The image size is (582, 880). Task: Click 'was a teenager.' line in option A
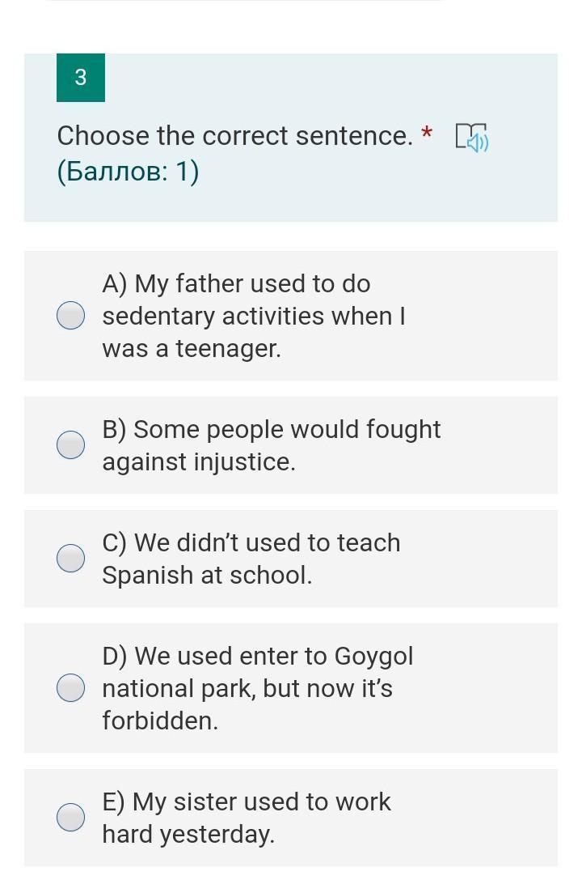pyautogui.click(x=192, y=349)
